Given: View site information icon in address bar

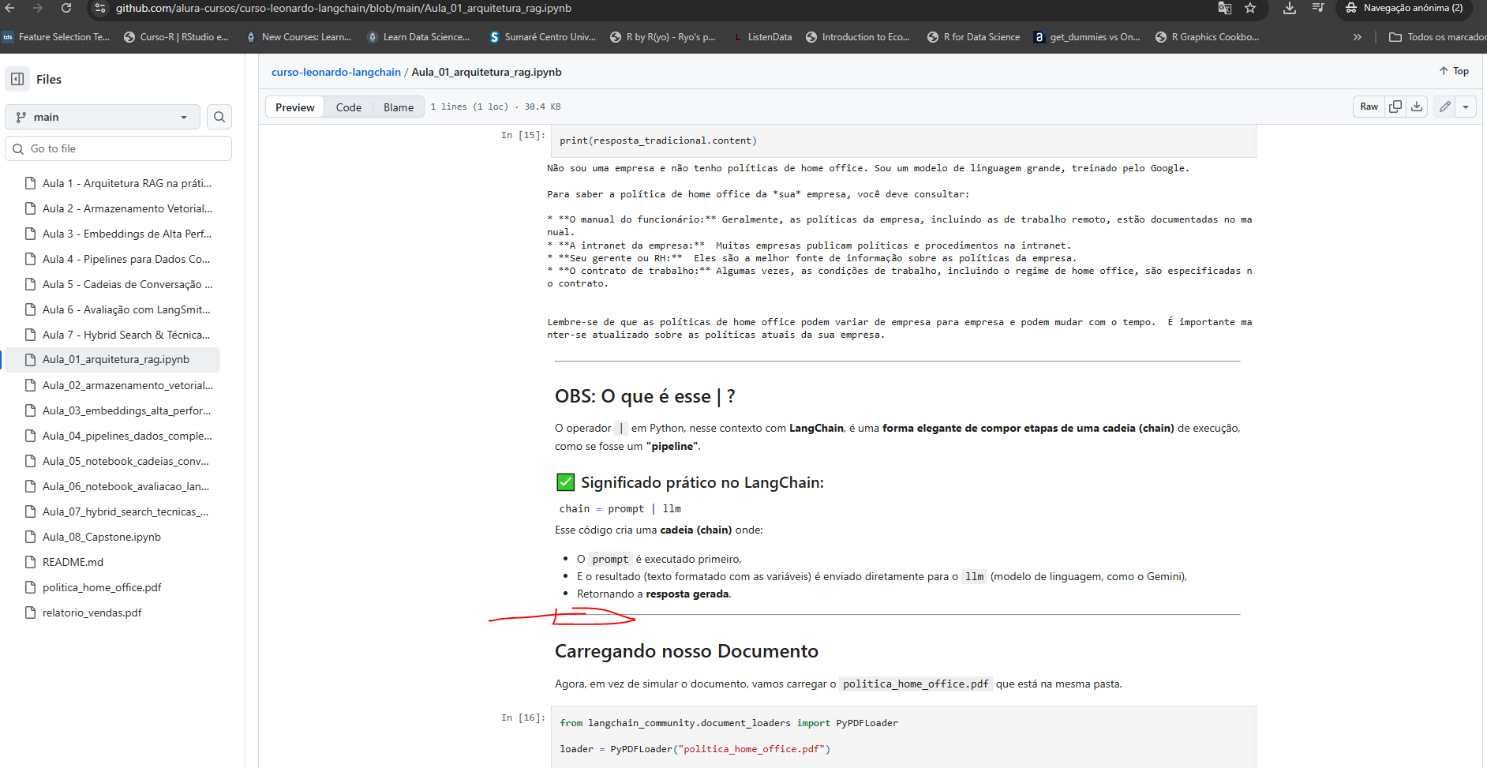Looking at the screenshot, I should pos(99,8).
